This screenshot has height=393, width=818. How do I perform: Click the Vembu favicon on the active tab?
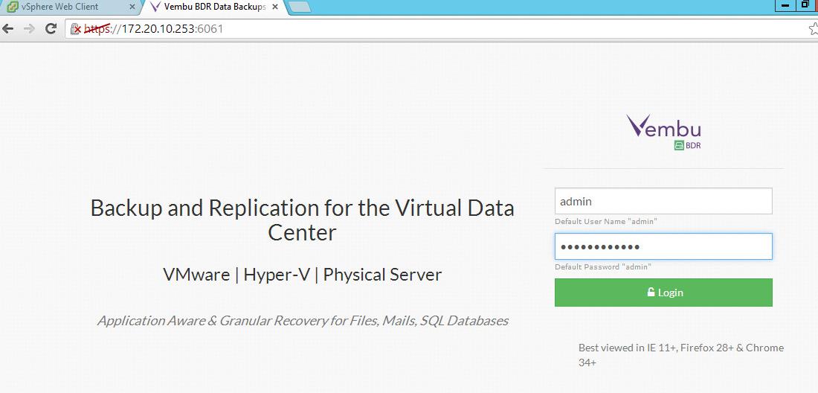click(x=155, y=7)
